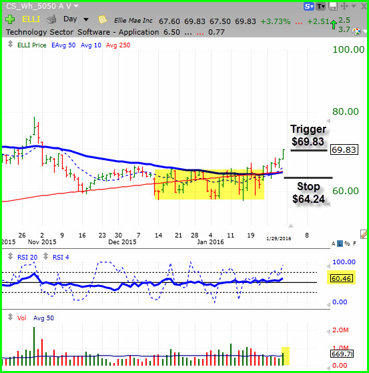
Task: Click the move crosshair arrows icon
Action: 344,6
